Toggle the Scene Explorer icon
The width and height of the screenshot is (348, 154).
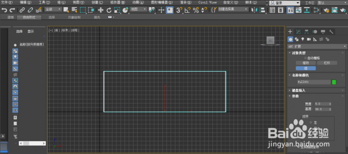point(272,10)
